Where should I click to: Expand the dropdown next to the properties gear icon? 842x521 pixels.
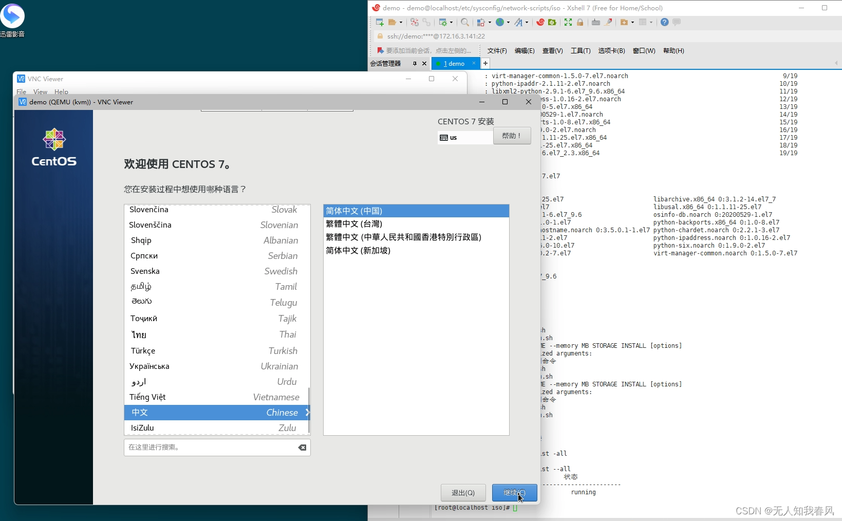pos(451,22)
